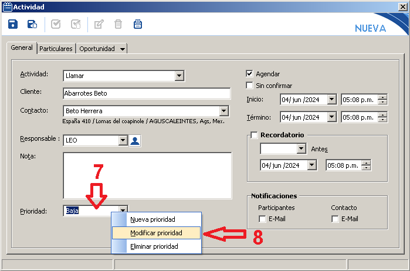The image size is (410, 271).
Task: Click the Save and New toolbar icon
Action: click(x=32, y=24)
